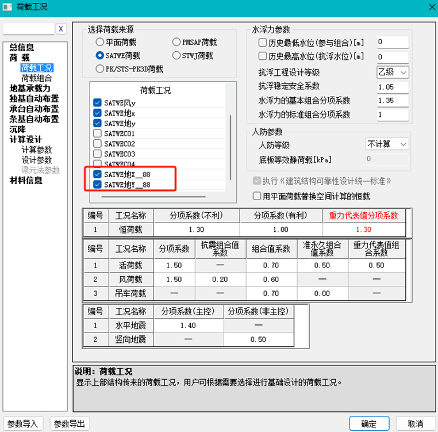The height and width of the screenshot is (432, 438).
Task: Click 竖向地震 非主控 factor cell 0.50
Action: pos(259,339)
